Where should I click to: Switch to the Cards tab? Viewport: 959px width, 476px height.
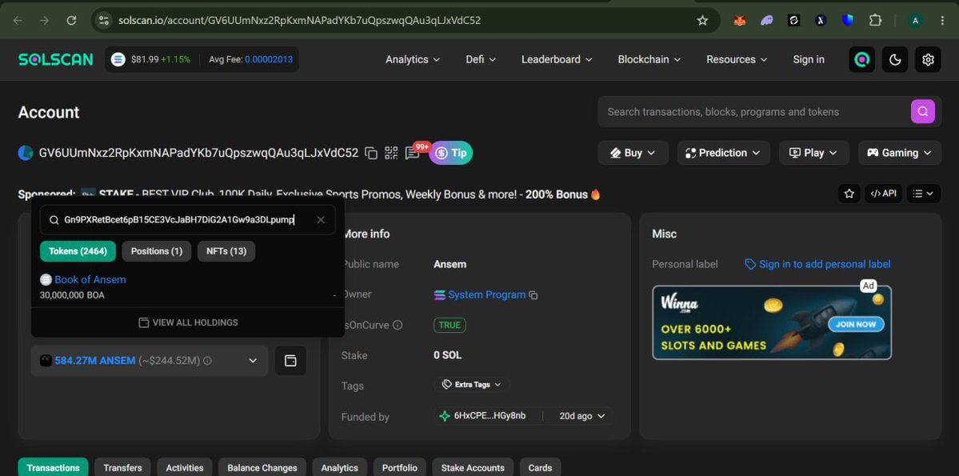540,467
